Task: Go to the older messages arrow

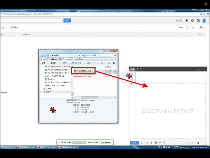Action: tap(192, 27)
